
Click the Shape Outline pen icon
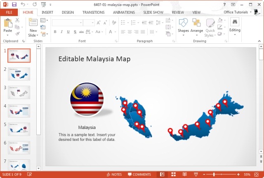220,27
